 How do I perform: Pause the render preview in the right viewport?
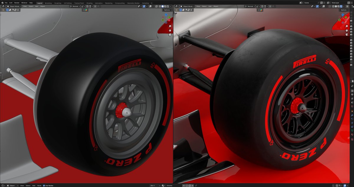pos(347,6)
